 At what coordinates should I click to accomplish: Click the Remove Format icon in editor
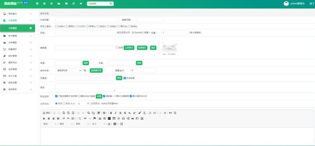click(144, 113)
